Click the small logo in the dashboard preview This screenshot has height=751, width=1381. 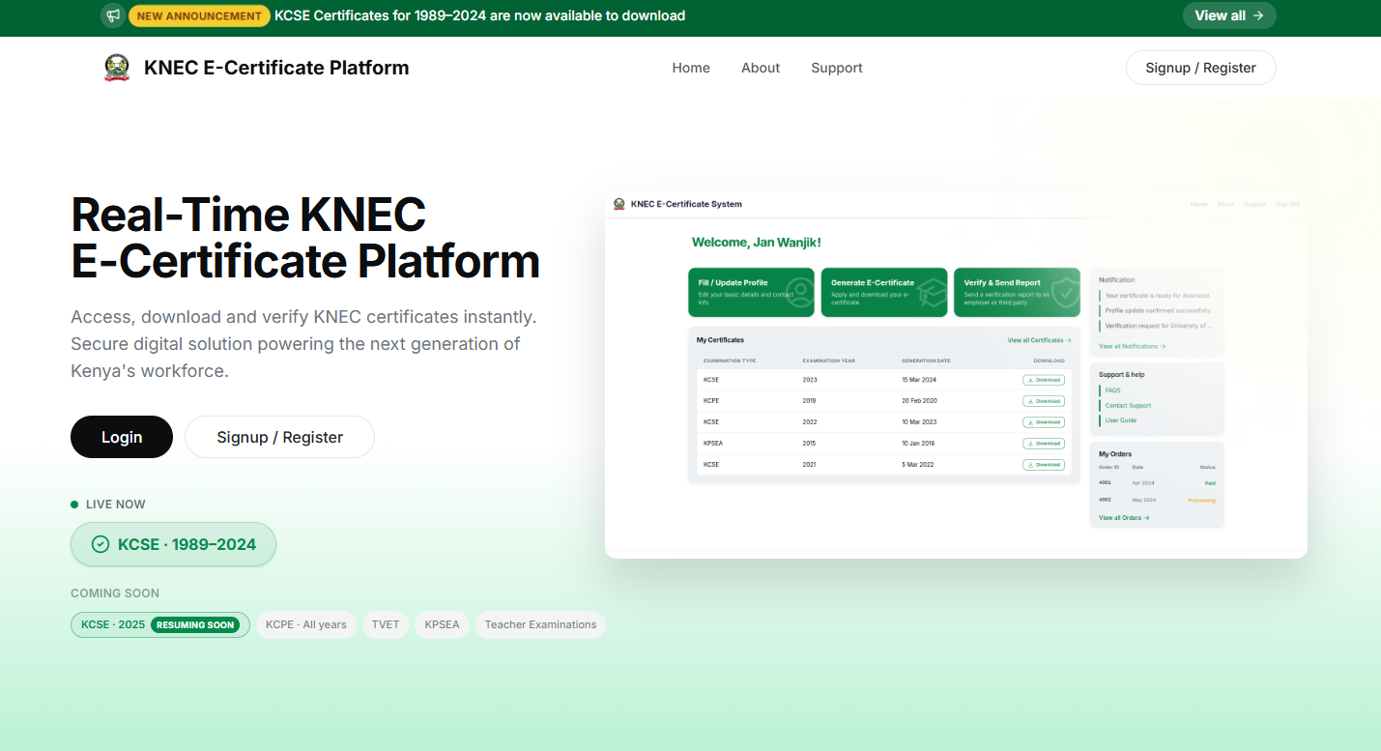[x=619, y=204]
